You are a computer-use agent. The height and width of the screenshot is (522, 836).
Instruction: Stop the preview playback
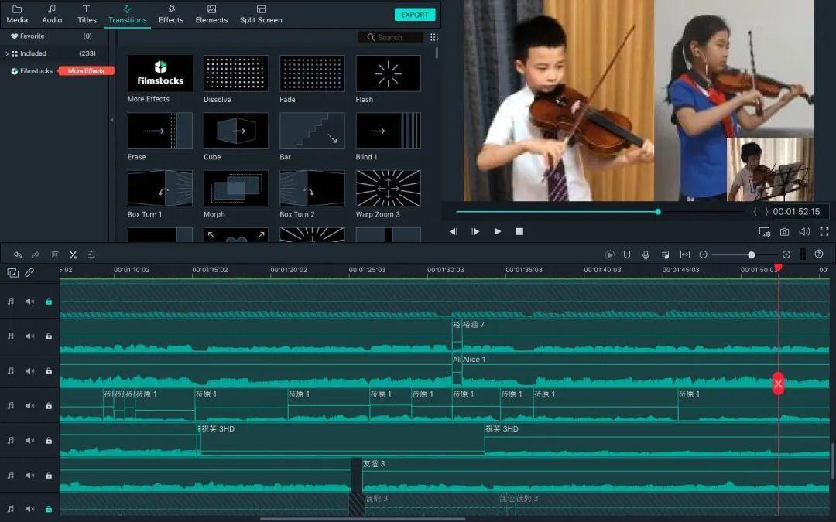pos(520,231)
